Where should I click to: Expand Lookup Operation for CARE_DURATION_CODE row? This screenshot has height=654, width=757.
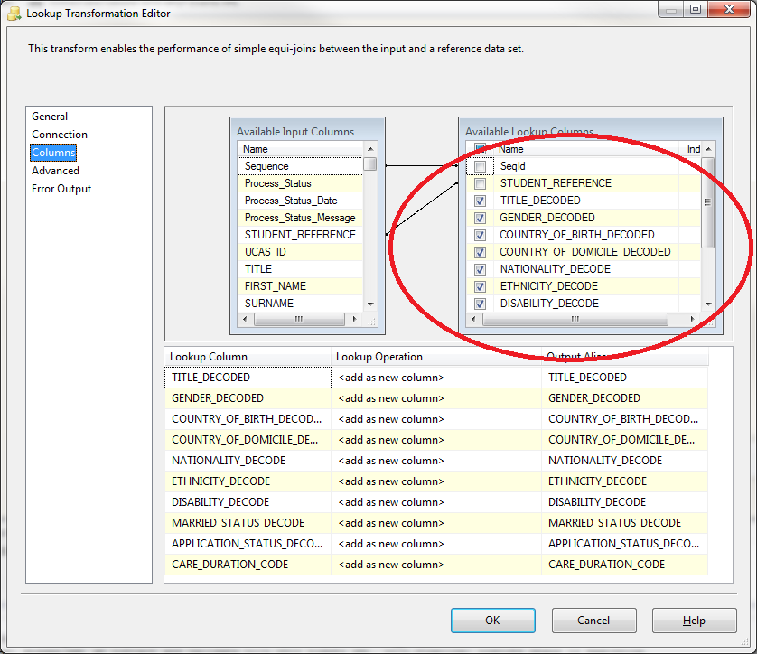coord(436,565)
